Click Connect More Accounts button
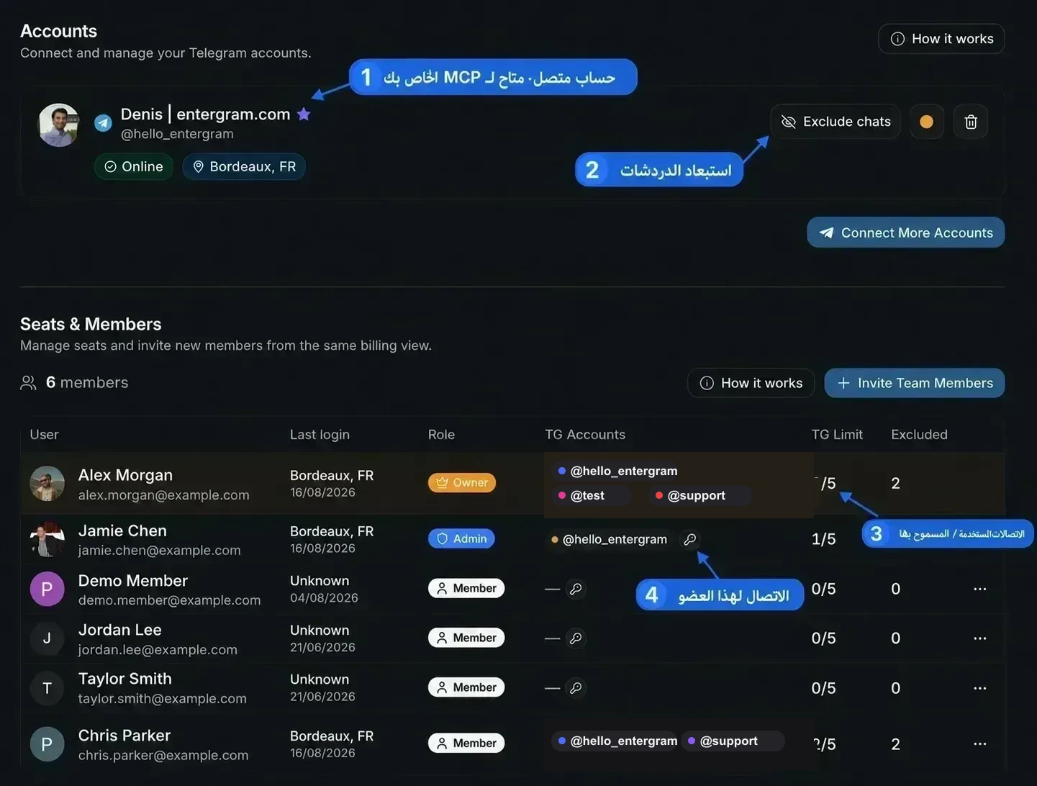The height and width of the screenshot is (786, 1037). [x=905, y=232]
